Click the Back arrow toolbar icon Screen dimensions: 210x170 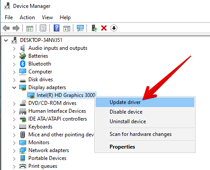click(x=6, y=28)
